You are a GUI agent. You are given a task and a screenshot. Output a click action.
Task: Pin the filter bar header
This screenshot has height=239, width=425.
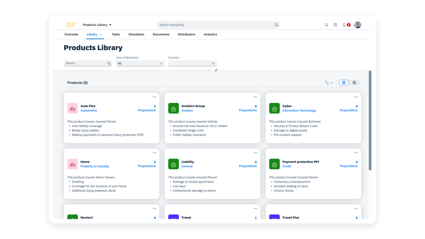click(216, 71)
